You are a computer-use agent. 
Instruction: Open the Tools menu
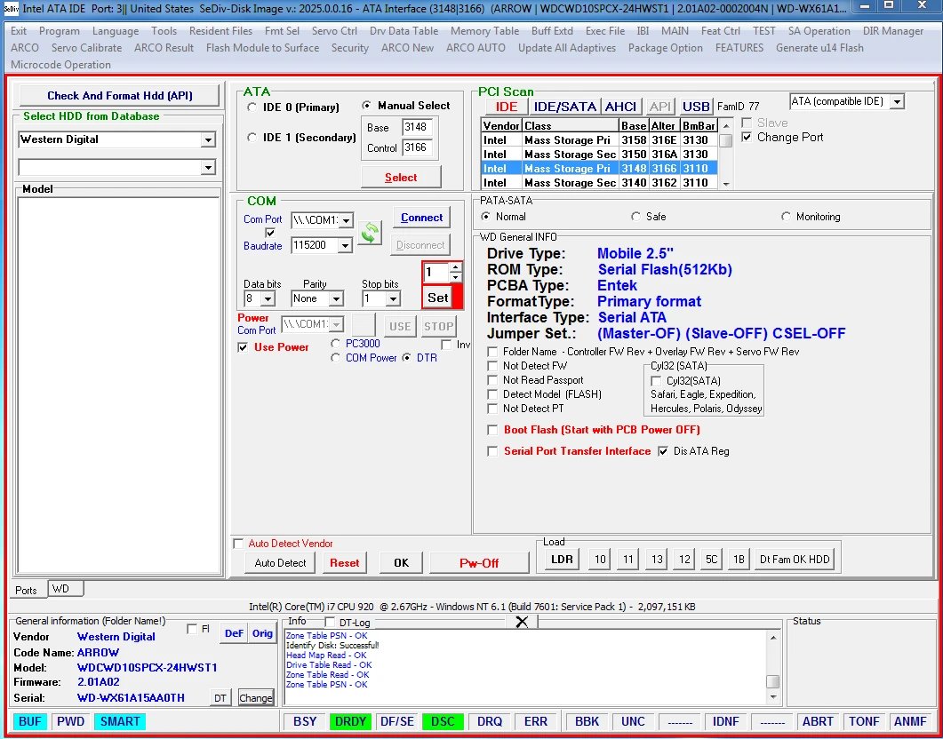(x=164, y=31)
